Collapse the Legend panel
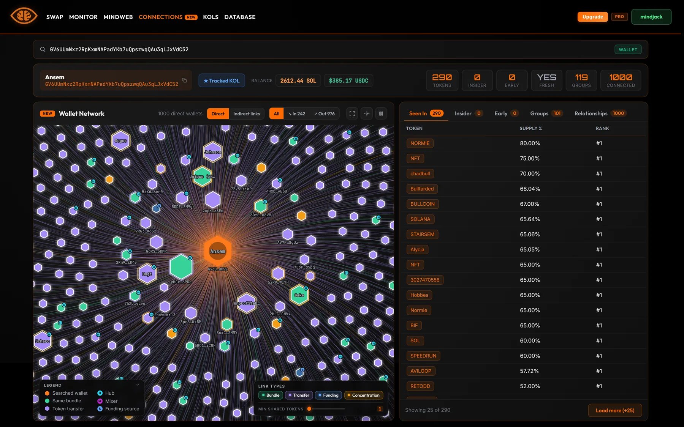This screenshot has width=684, height=427. pyautogui.click(x=138, y=385)
